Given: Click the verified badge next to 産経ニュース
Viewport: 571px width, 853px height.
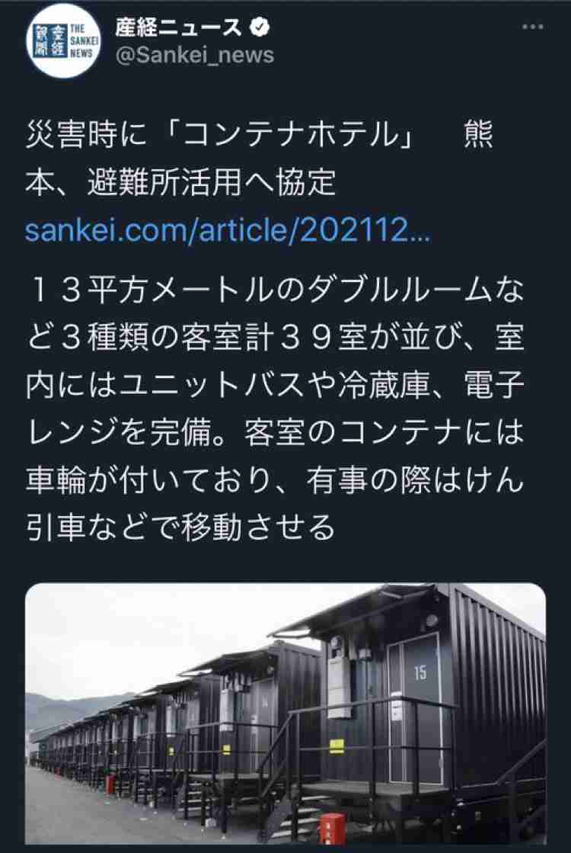Looking at the screenshot, I should point(260,26).
